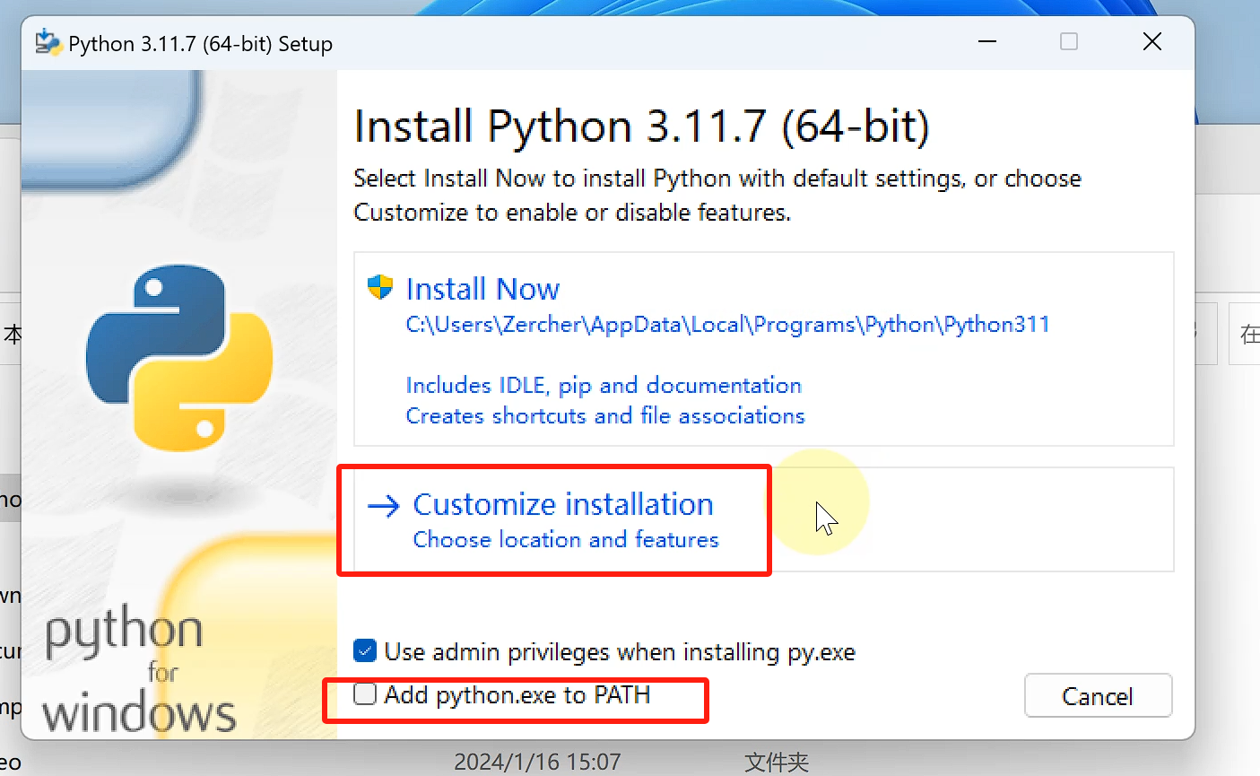Image resolution: width=1260 pixels, height=776 pixels.
Task: Click the 文件夹 type cell in background window
Action: (x=777, y=763)
